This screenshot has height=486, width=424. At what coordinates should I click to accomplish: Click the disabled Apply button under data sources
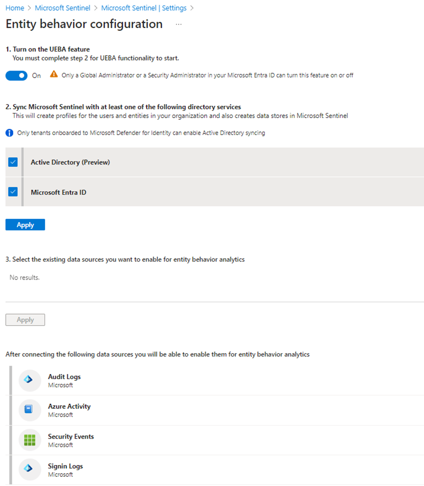(25, 320)
